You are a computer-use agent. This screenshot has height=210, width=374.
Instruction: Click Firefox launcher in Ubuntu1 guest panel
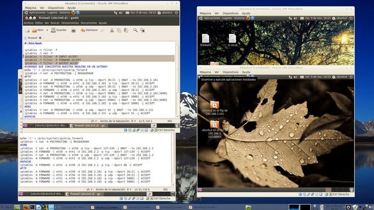73,13
